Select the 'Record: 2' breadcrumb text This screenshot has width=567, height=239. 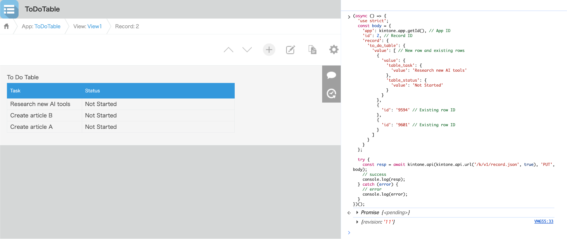pyautogui.click(x=127, y=27)
